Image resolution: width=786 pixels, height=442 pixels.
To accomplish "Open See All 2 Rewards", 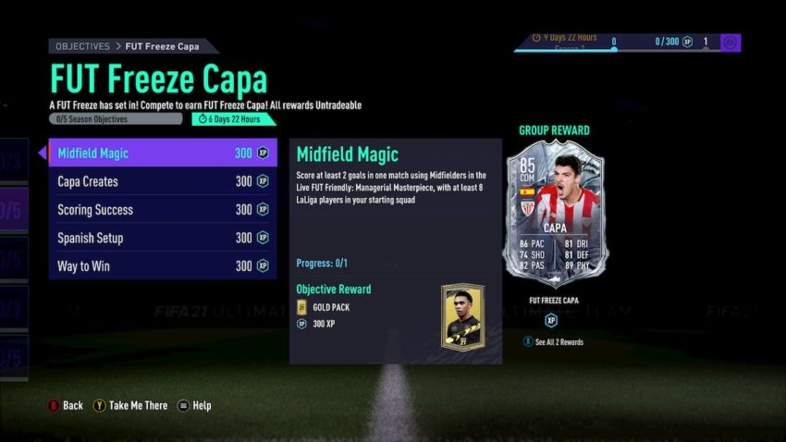I will click(x=559, y=342).
